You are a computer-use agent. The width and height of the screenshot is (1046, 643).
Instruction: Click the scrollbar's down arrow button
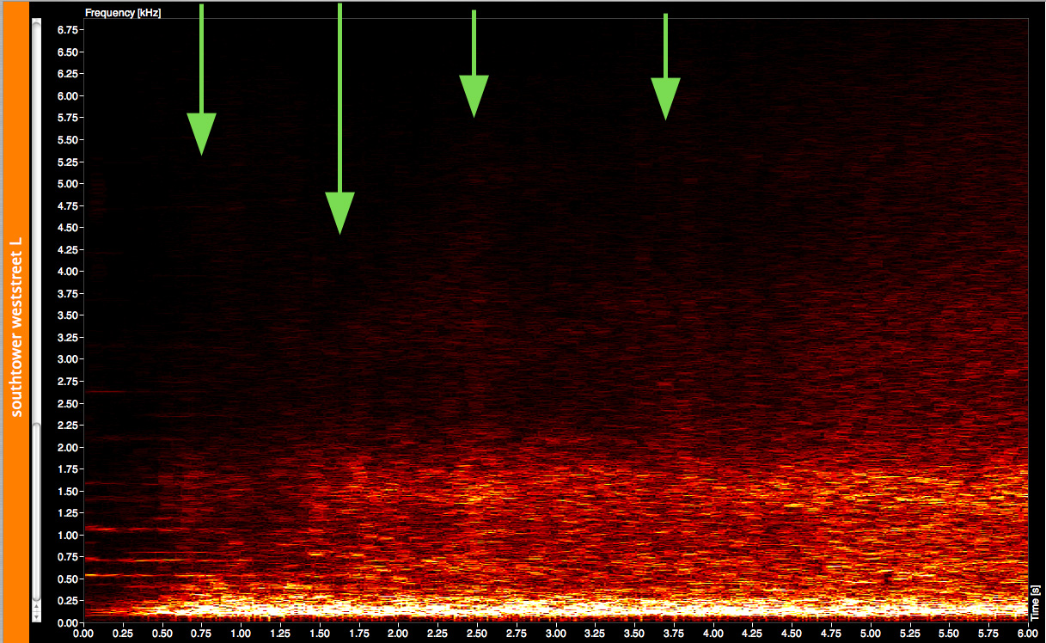pos(35,615)
